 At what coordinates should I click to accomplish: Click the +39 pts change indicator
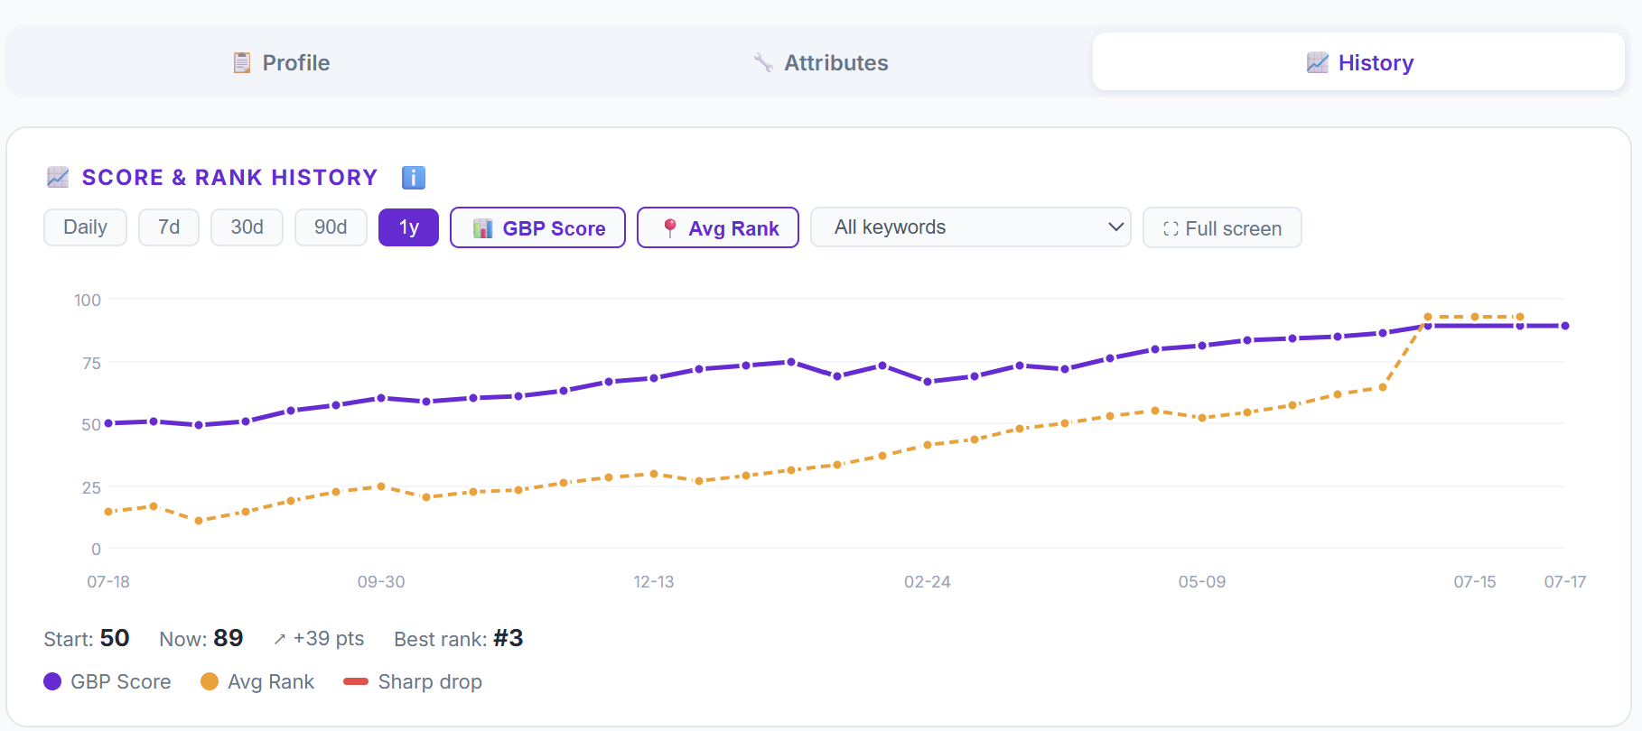coord(319,638)
